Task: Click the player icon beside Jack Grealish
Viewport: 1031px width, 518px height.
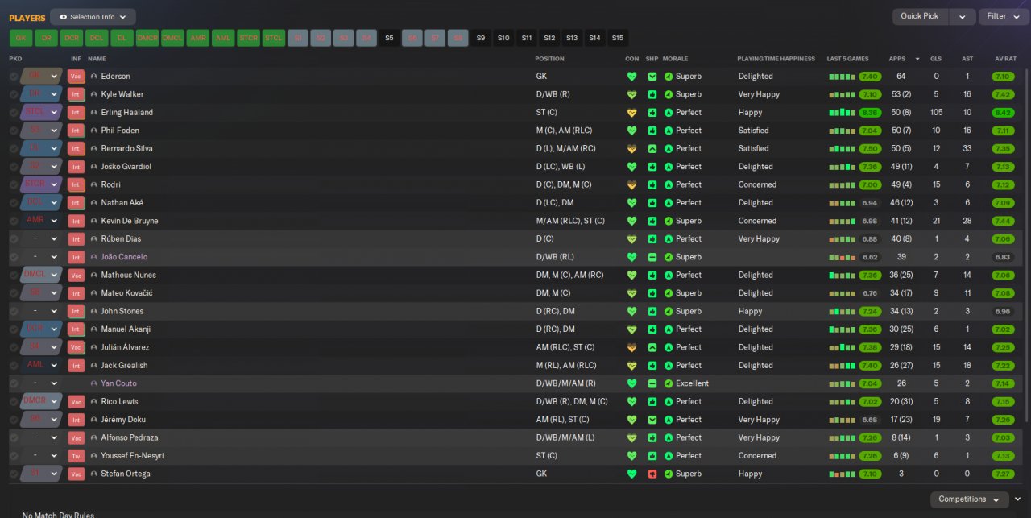Action: tap(94, 365)
